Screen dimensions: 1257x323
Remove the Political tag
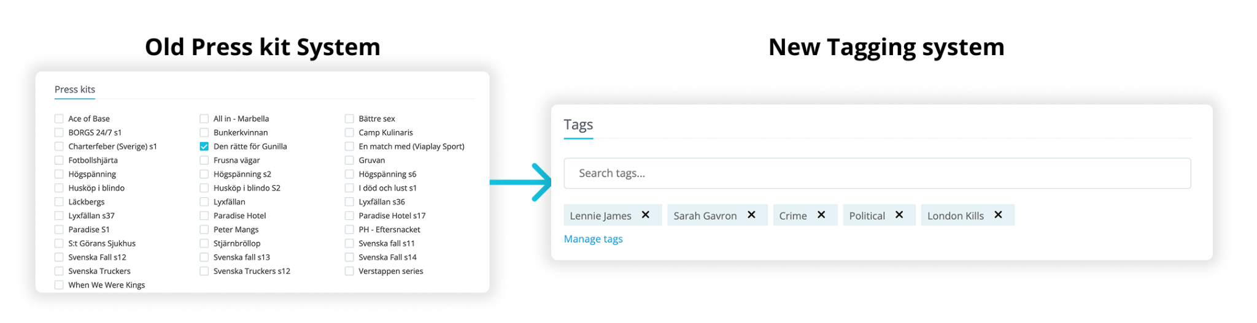[x=899, y=215]
